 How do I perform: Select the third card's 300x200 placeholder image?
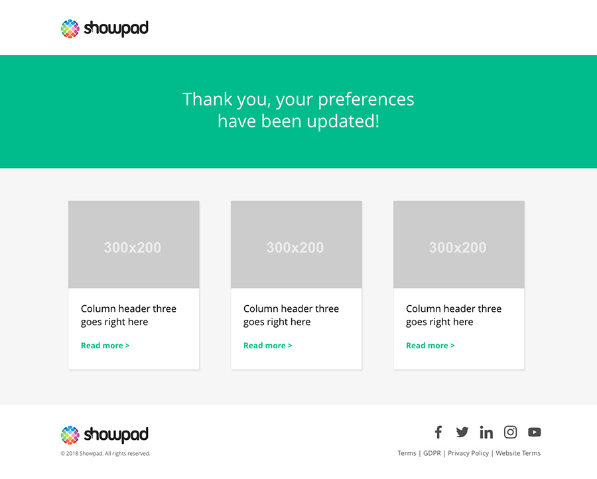point(459,244)
